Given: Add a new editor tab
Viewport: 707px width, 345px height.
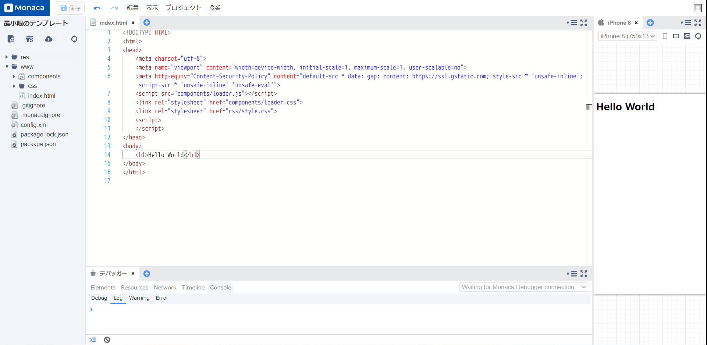Looking at the screenshot, I should 147,22.
